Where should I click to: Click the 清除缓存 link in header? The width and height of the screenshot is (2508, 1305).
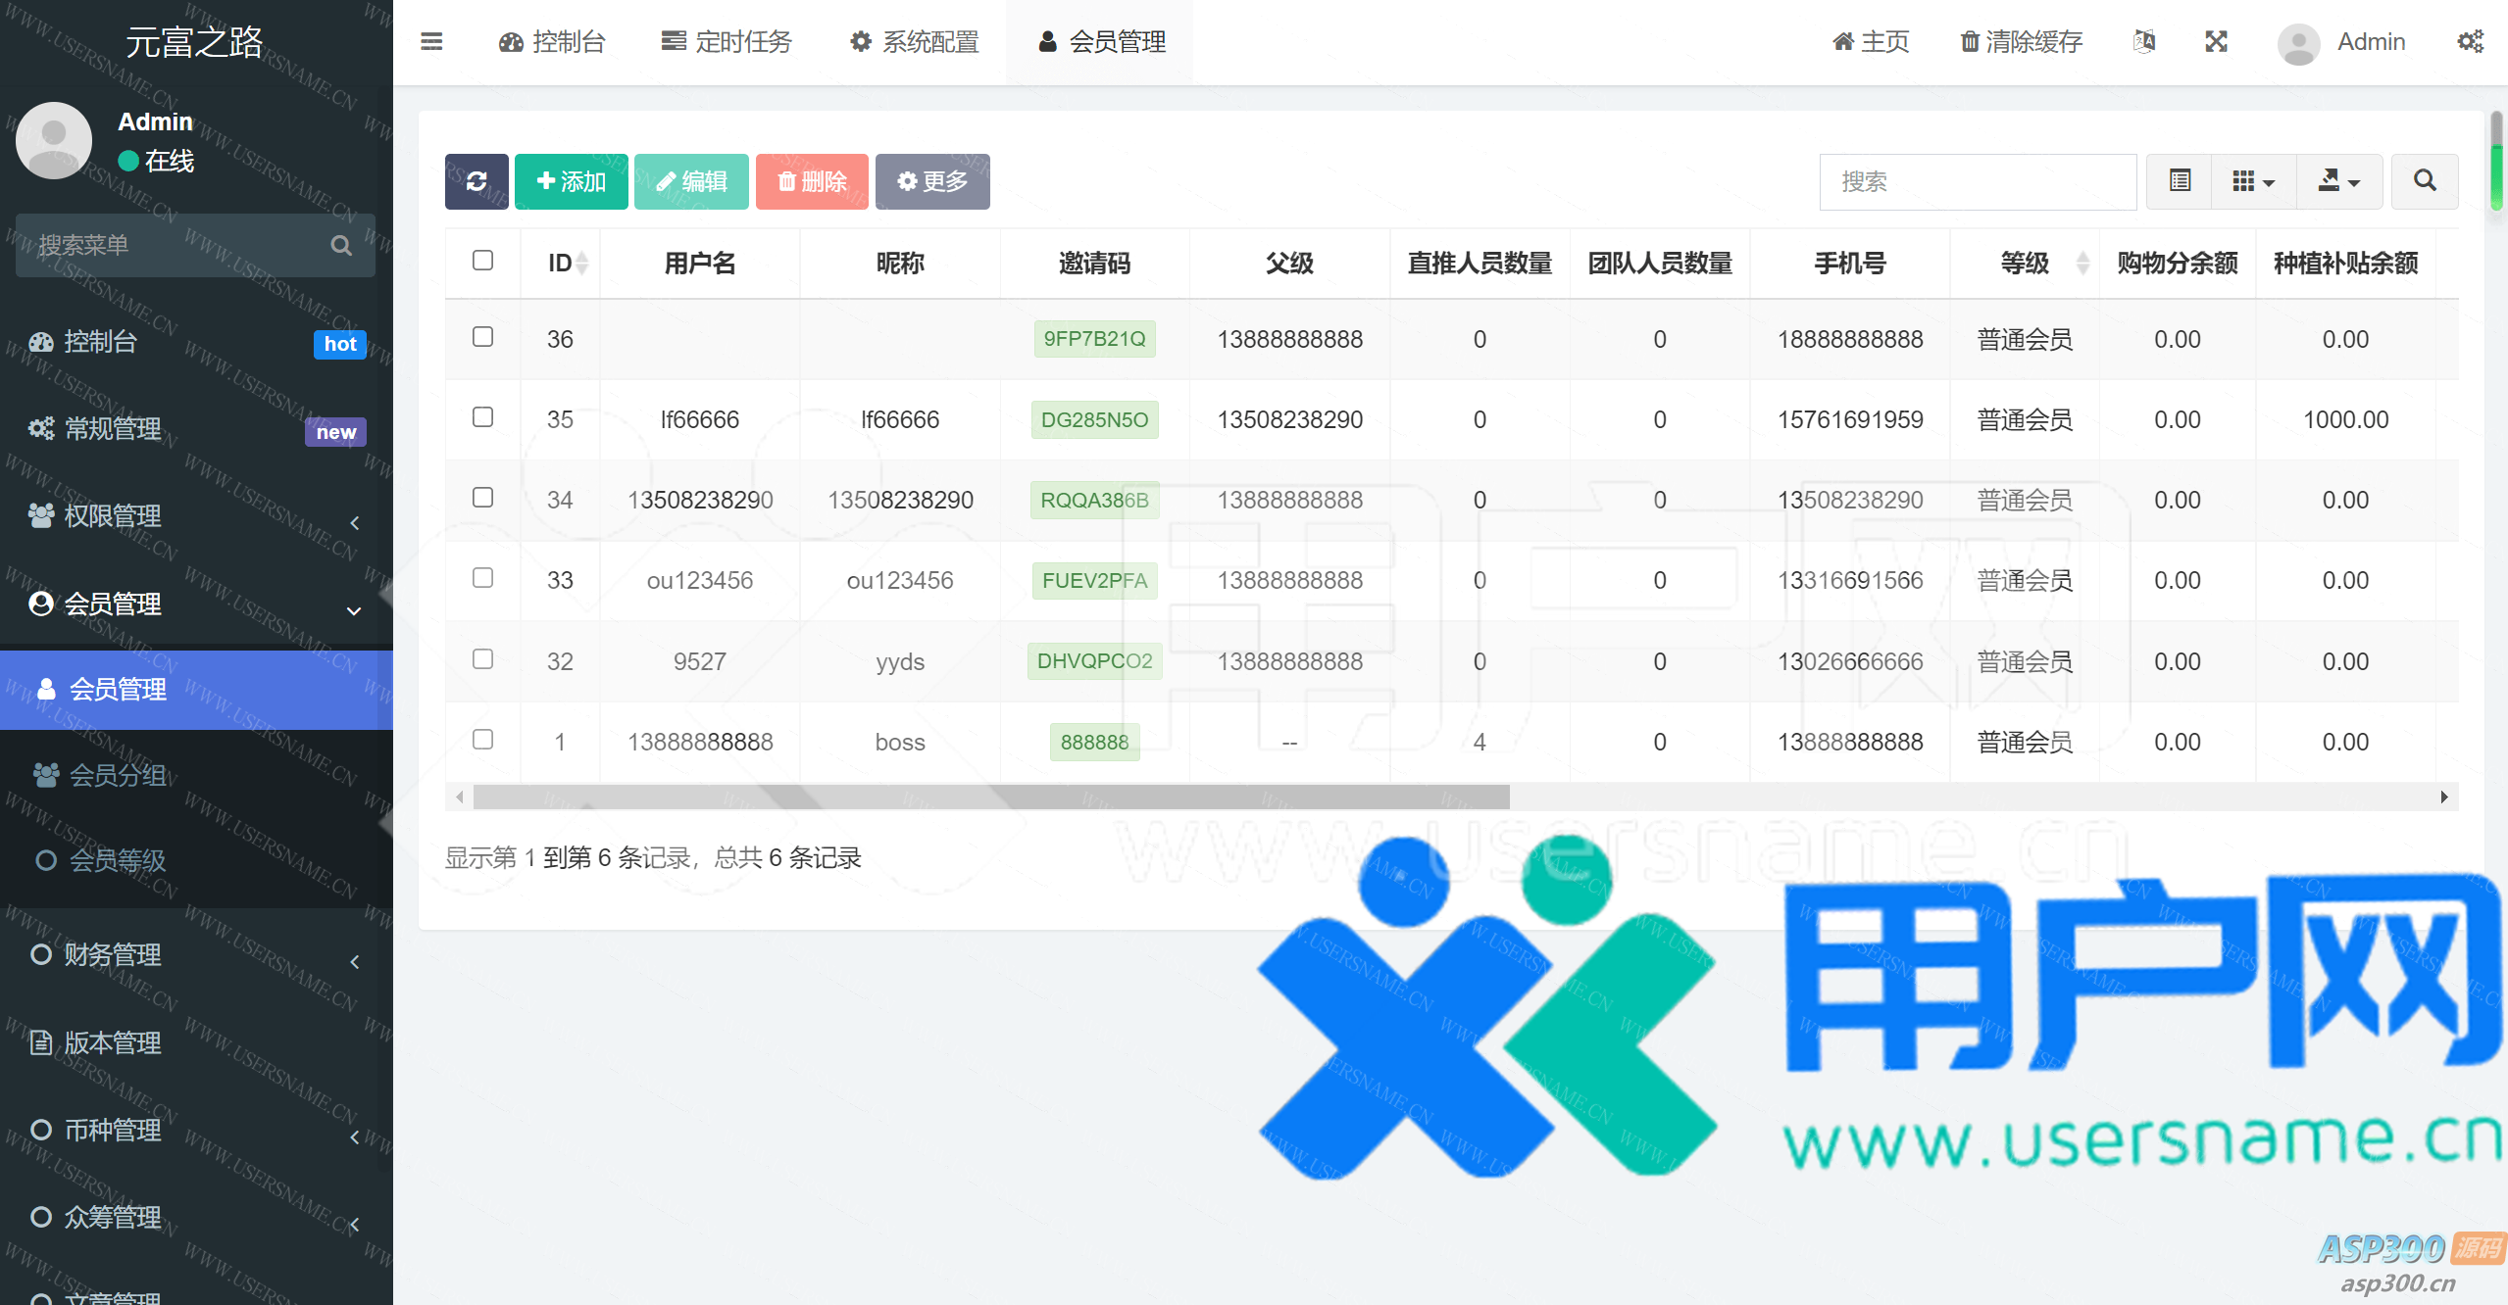coord(2021,41)
